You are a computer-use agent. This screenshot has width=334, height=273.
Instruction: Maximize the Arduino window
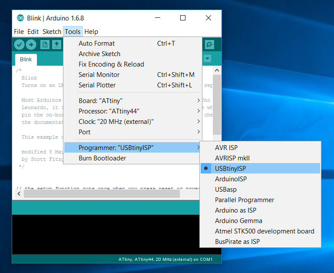(183, 18)
